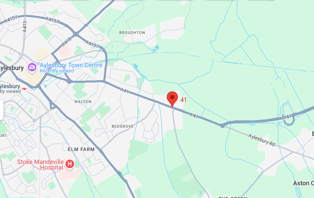
Task: Click the Stoke Mandeville Hospital label
Action: click(40, 164)
